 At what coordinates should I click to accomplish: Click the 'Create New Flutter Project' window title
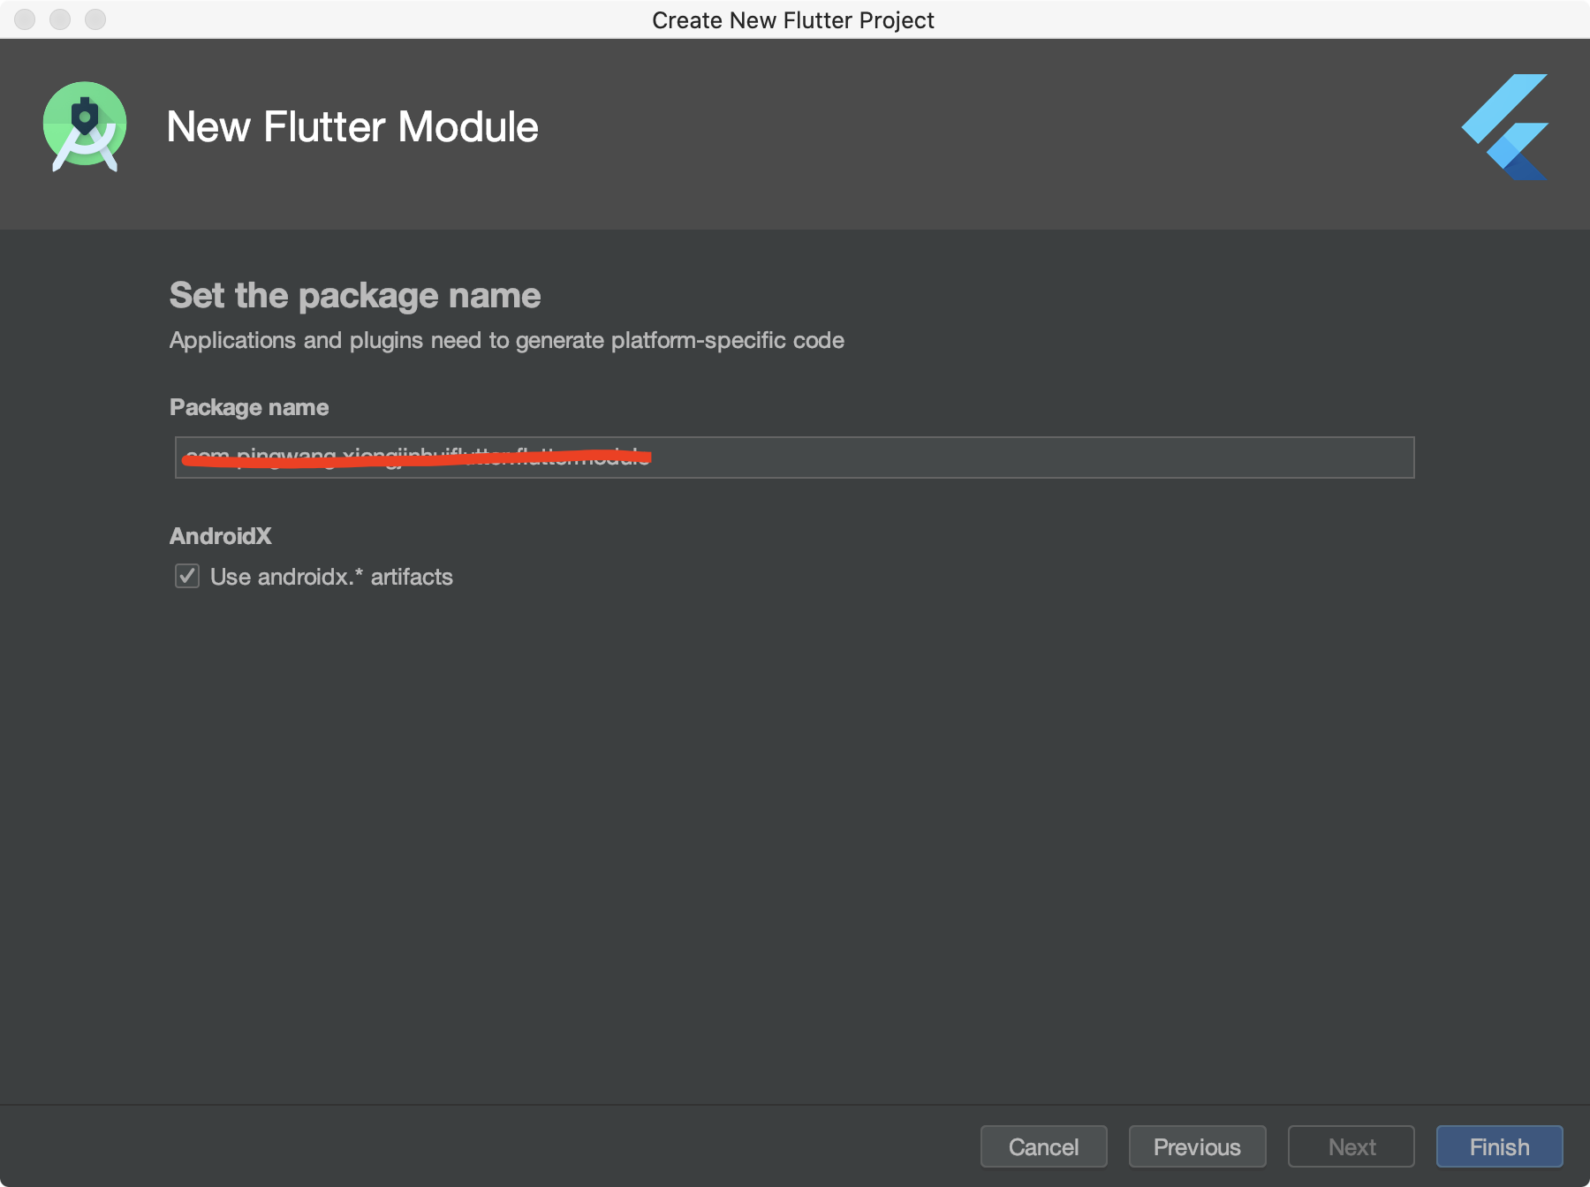793,19
